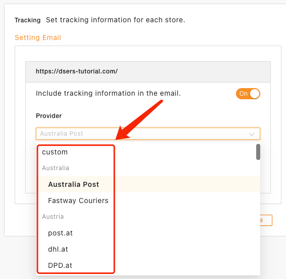Click the Set tracking information description text
Viewport: 286px width, 279px height.
pyautogui.click(x=115, y=20)
